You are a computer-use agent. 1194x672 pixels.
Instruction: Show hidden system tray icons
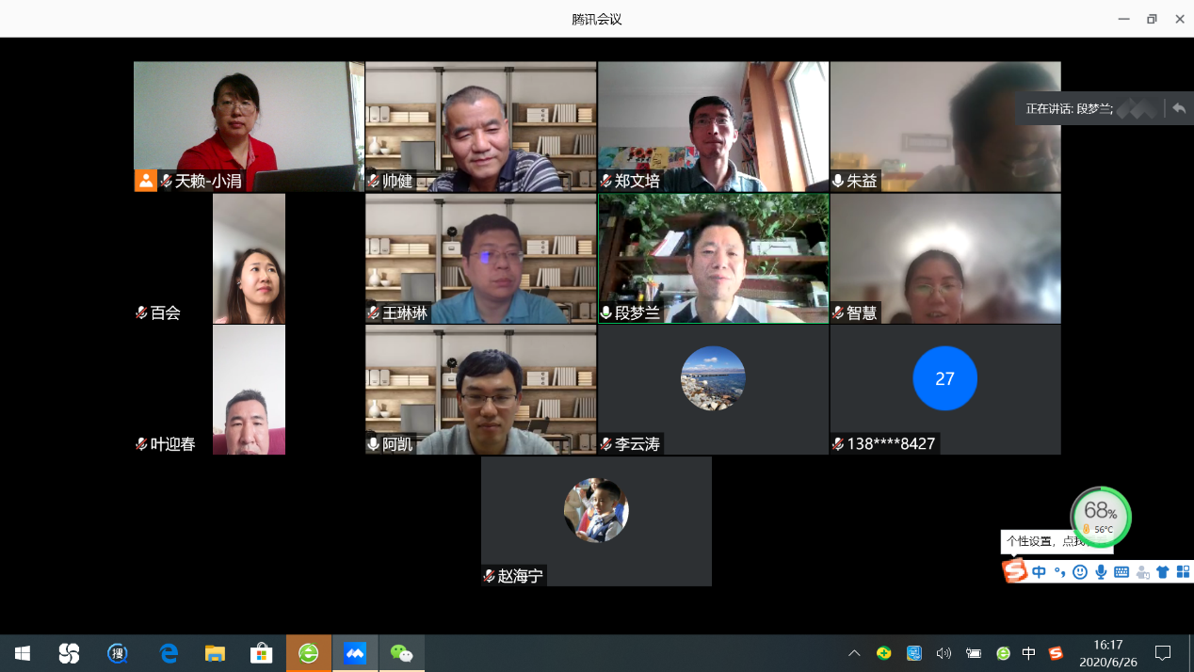(x=854, y=653)
